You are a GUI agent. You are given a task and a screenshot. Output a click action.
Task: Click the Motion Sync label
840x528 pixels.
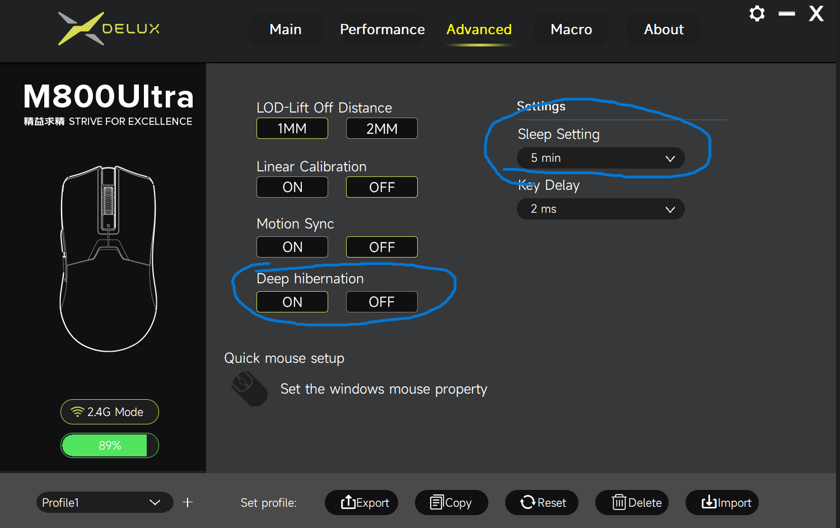(x=295, y=224)
